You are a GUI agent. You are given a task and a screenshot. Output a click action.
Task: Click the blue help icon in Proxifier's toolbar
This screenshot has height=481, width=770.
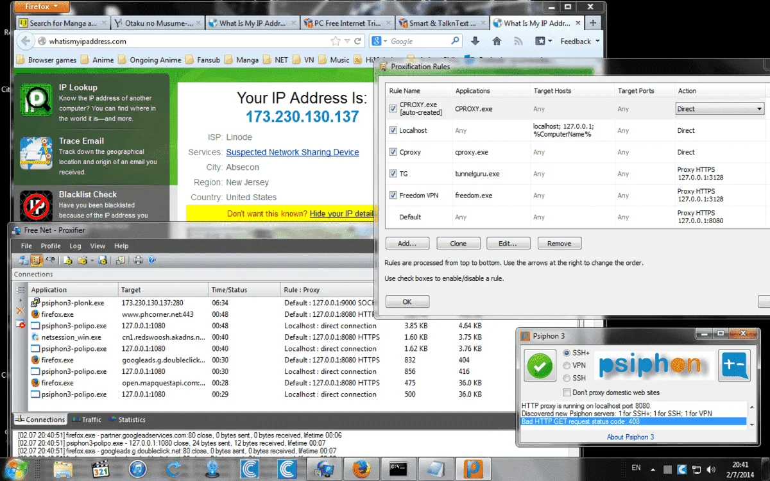152,260
